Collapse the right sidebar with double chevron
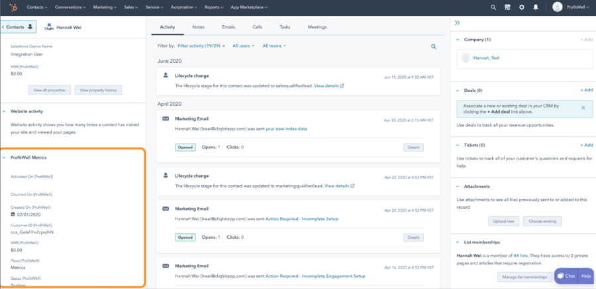Screen dimensions: 596x289 tap(457, 22)
